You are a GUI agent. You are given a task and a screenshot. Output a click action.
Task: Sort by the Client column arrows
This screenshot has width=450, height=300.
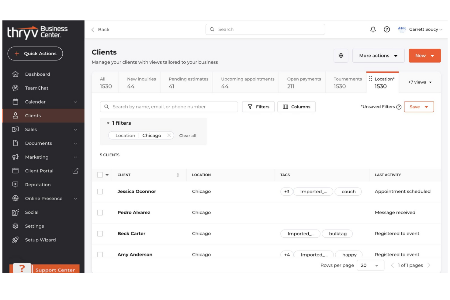(178, 175)
